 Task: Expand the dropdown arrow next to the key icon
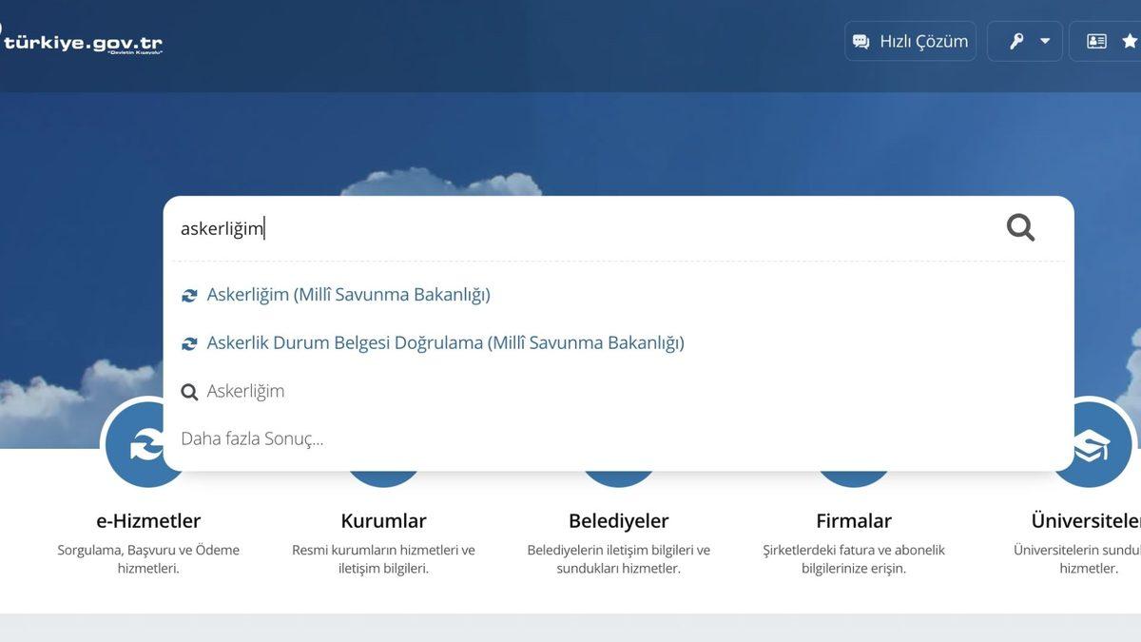(1042, 40)
